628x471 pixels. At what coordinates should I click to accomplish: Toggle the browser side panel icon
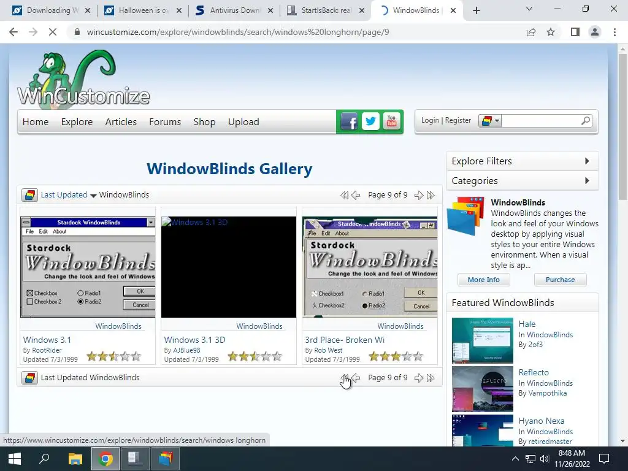tap(575, 32)
